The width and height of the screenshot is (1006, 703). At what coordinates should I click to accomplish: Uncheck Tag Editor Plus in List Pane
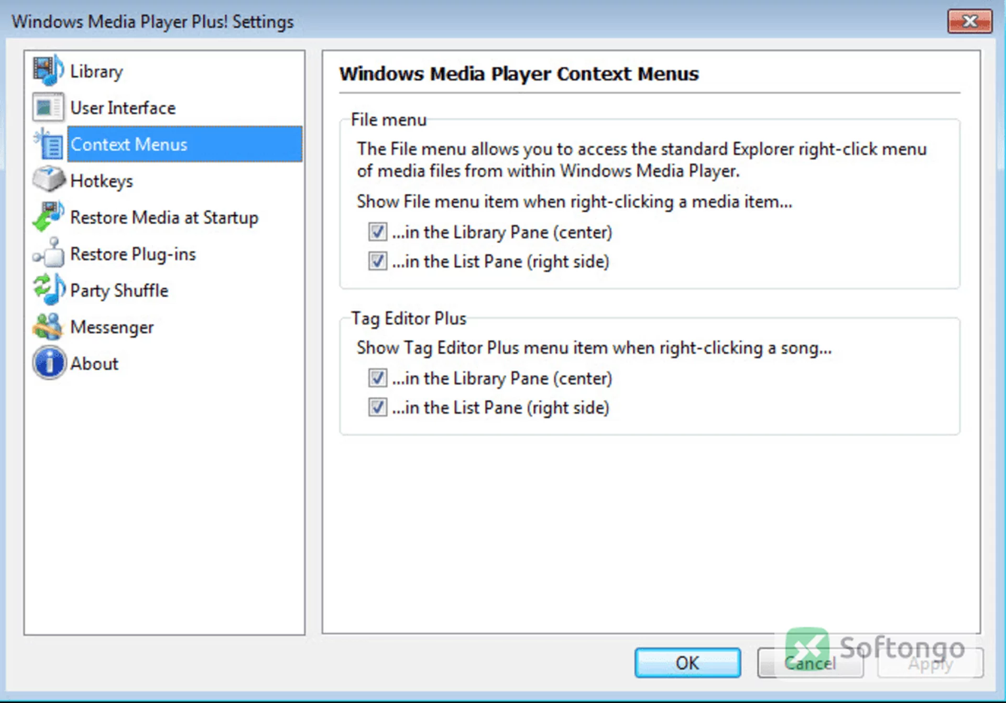click(x=377, y=407)
